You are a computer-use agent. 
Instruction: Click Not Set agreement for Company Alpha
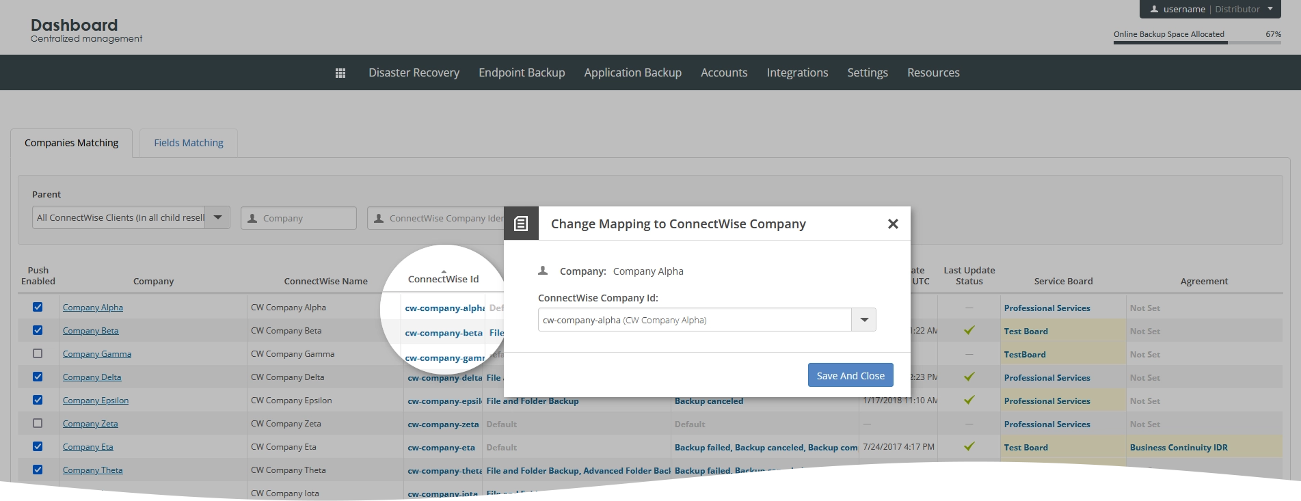pos(1145,308)
